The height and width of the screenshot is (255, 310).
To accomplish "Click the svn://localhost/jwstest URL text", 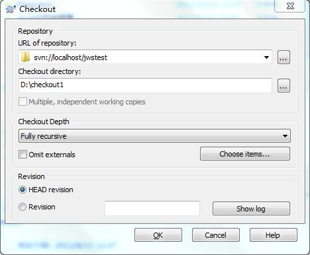I will [70, 57].
